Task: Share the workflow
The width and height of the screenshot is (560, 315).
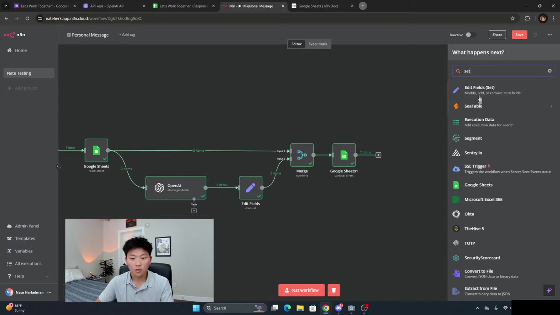Action: point(497,35)
